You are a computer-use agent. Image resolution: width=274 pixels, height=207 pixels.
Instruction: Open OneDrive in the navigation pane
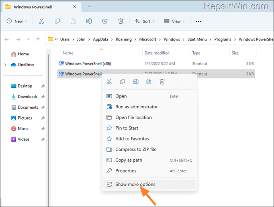(x=22, y=65)
